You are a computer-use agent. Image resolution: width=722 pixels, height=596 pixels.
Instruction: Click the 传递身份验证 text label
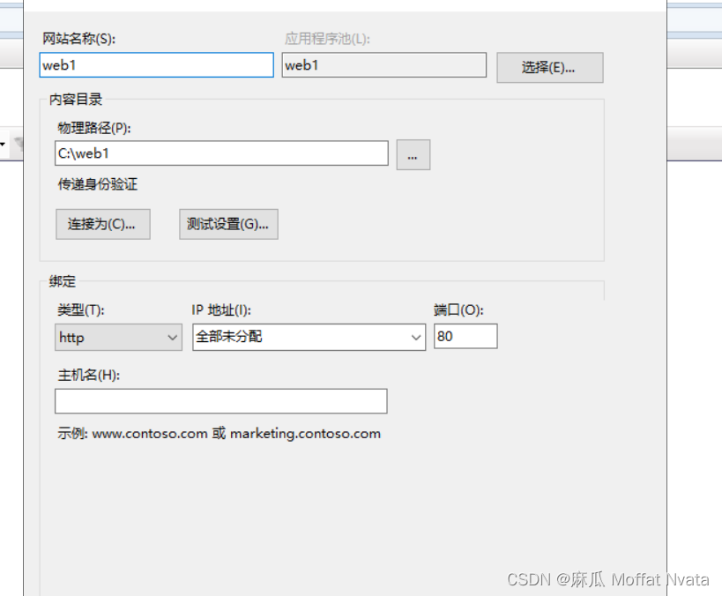(x=98, y=184)
